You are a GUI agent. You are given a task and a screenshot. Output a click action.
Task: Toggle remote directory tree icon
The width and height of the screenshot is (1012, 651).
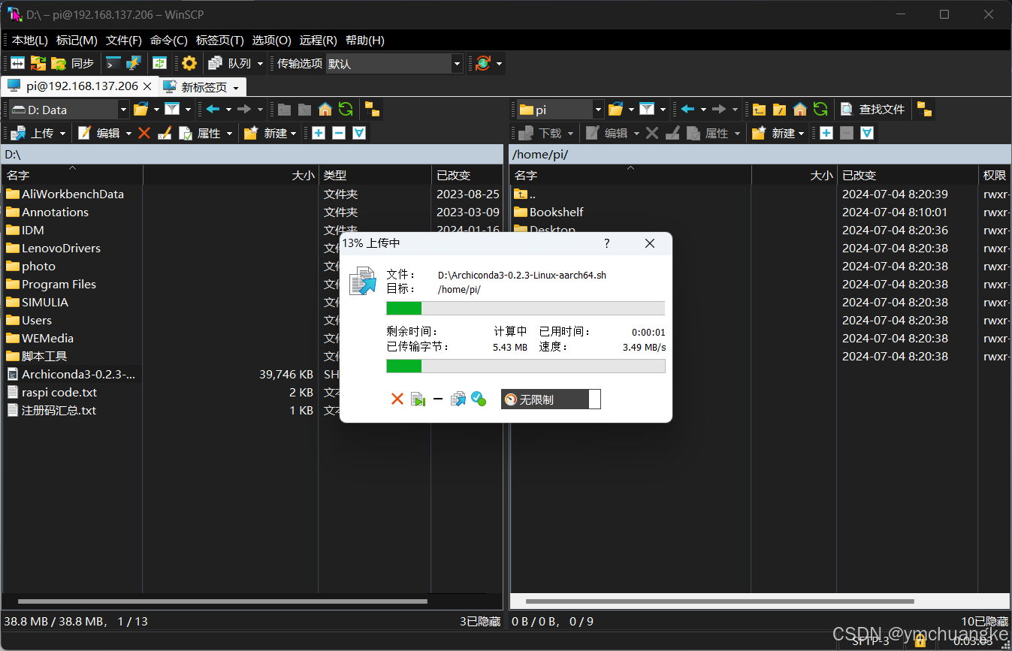(924, 110)
